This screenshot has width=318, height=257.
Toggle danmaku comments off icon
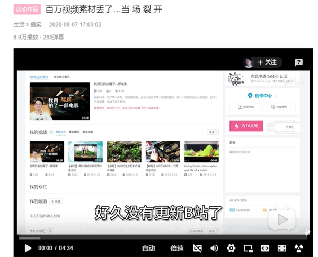pos(198,248)
